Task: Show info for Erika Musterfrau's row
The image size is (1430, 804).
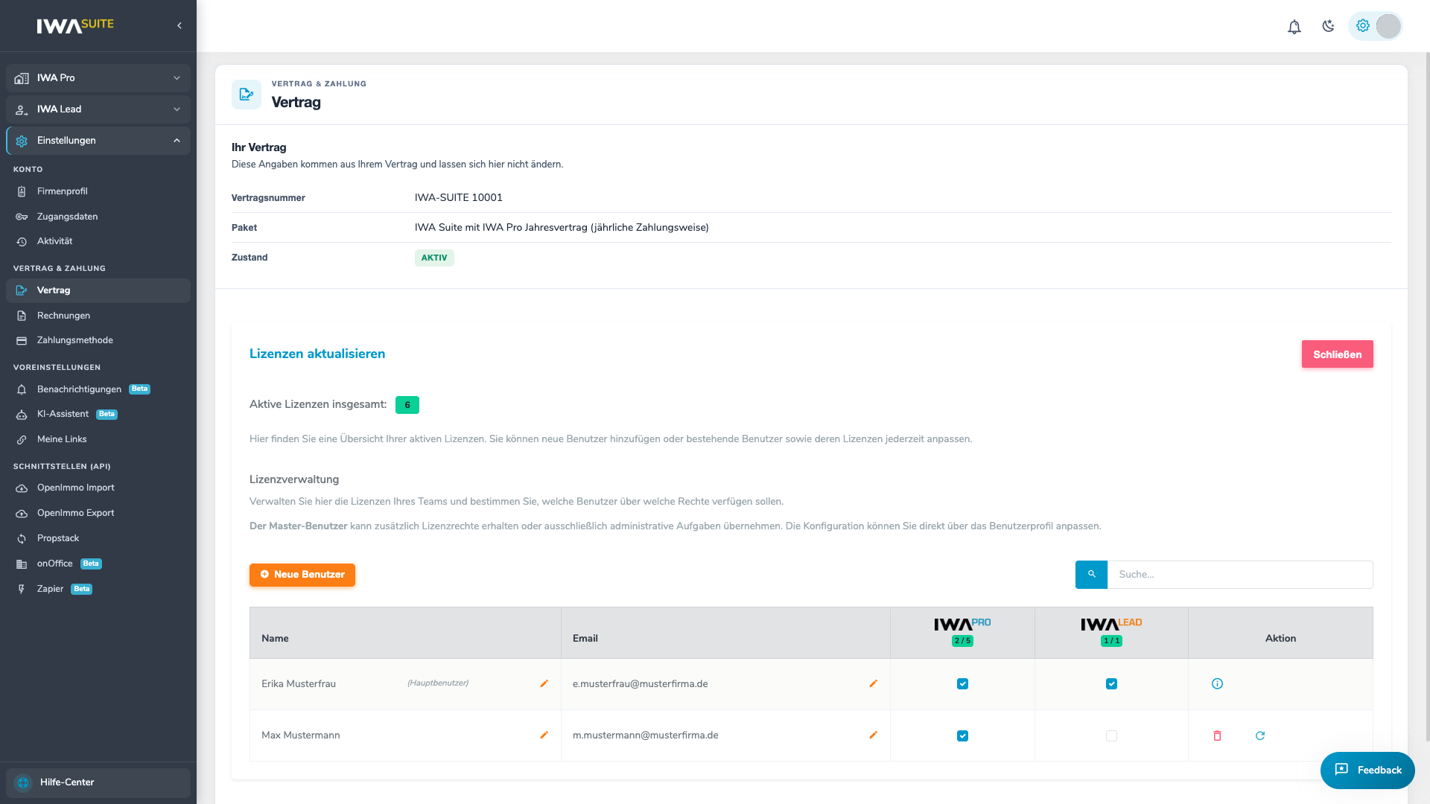Action: coord(1218,683)
